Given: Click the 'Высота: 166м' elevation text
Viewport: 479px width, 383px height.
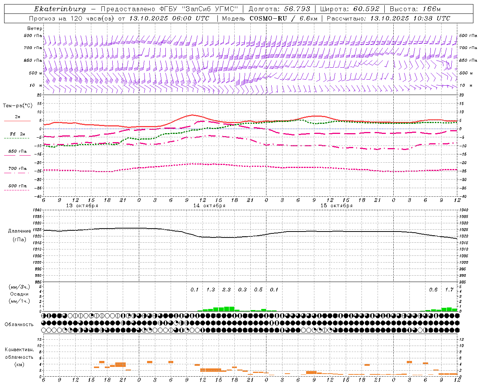Looking at the screenshot, I should 415,9.
